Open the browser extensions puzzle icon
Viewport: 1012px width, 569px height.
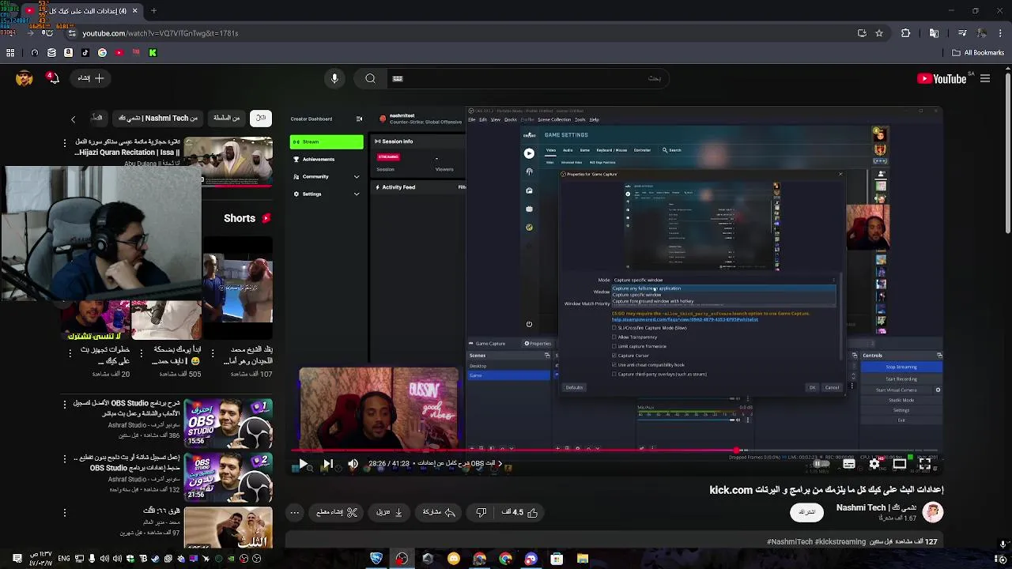coord(906,33)
